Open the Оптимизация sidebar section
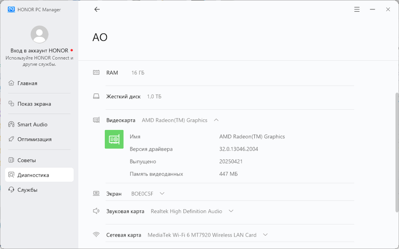Viewport: 399px width, 249px height. (34, 139)
